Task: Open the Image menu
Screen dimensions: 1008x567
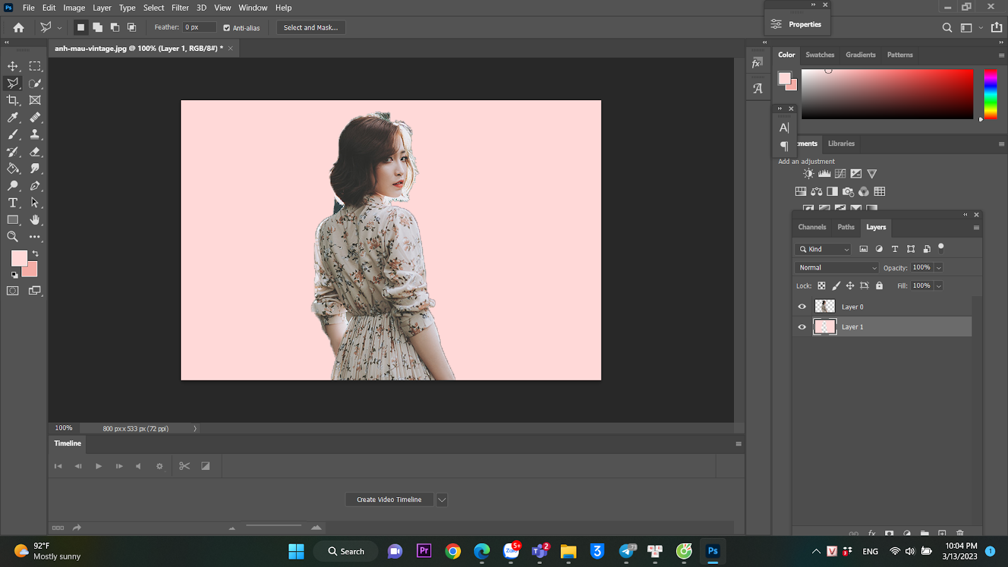Action: [74, 8]
